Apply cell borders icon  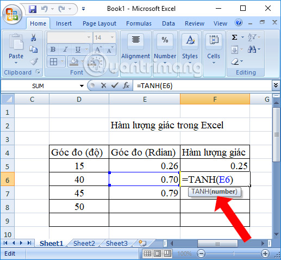click(x=53, y=61)
